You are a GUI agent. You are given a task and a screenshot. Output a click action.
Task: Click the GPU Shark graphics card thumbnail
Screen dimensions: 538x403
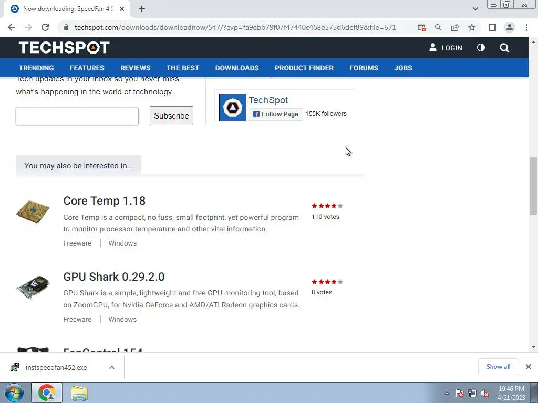coord(33,288)
